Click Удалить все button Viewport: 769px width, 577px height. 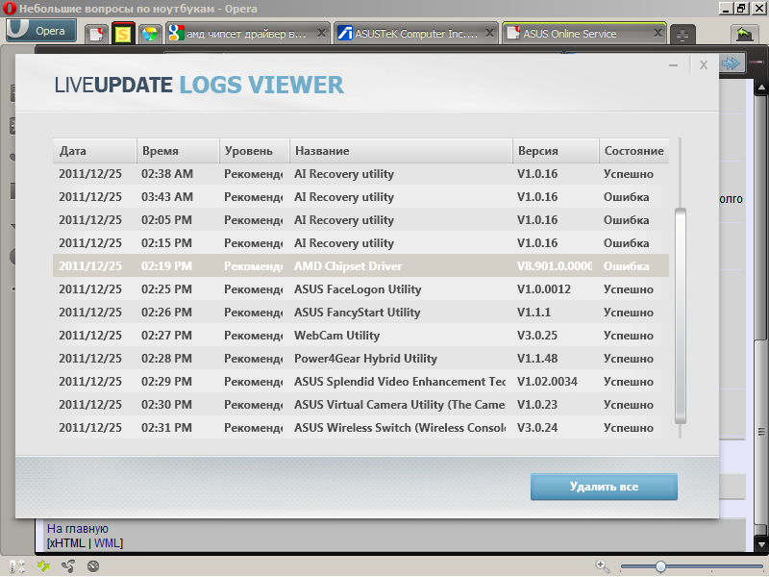coord(604,487)
